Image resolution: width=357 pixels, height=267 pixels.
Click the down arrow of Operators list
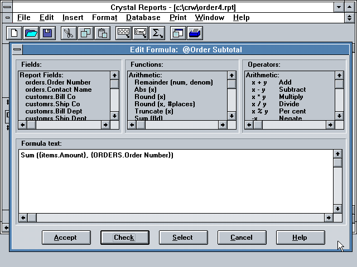point(339,116)
